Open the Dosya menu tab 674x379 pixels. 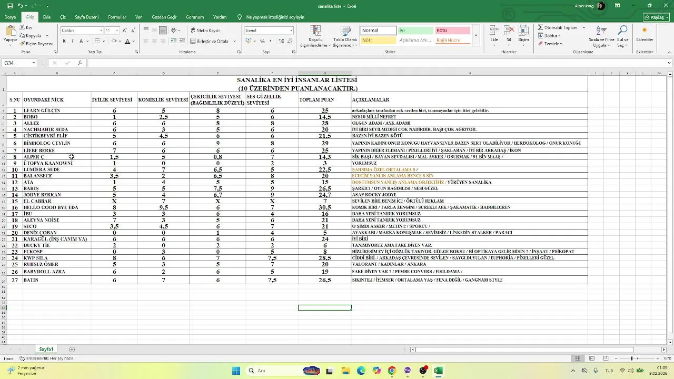pos(10,17)
